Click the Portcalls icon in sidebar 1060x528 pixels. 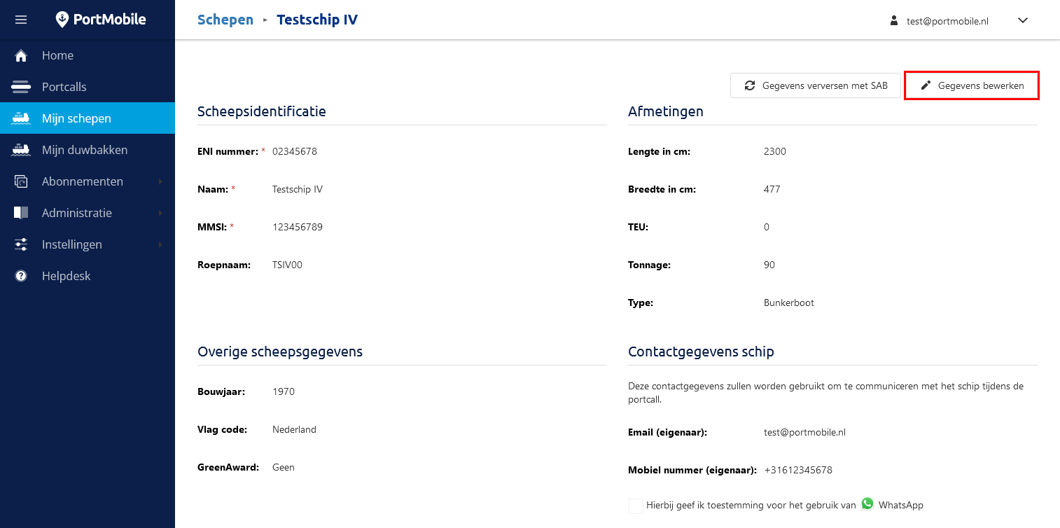[21, 87]
